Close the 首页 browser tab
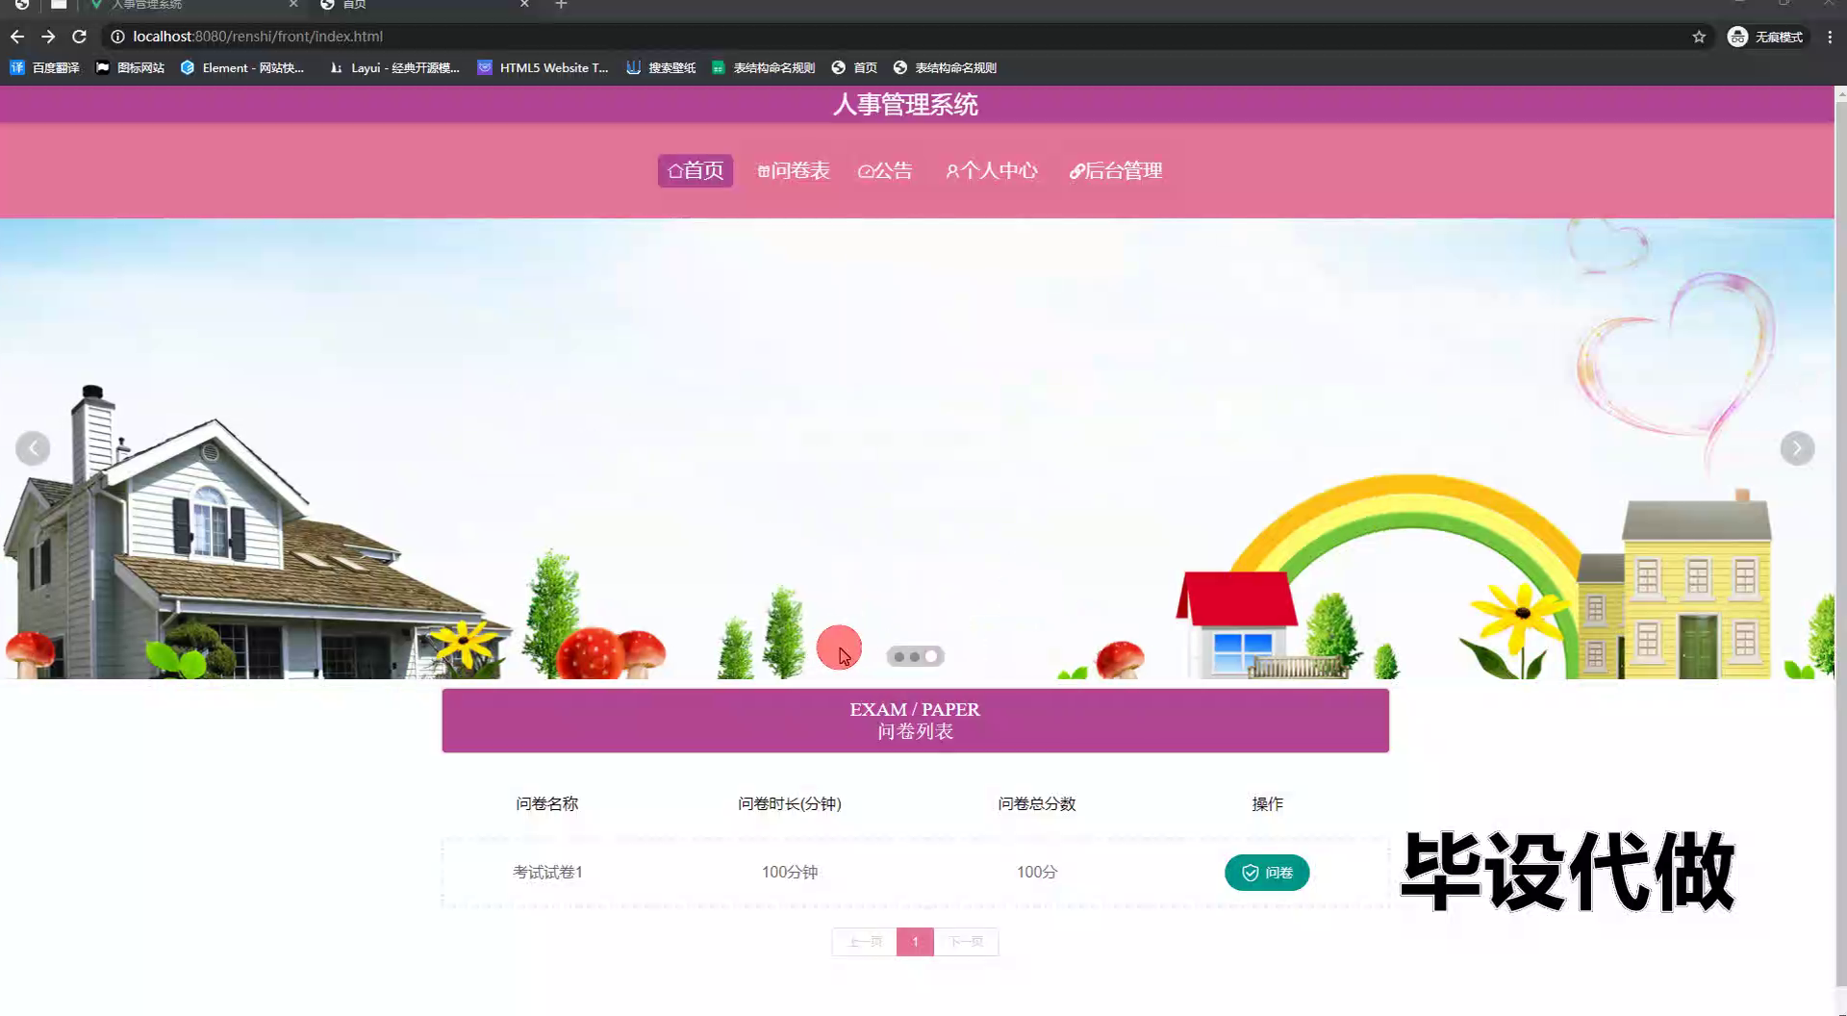Image resolution: width=1847 pixels, height=1016 pixels. 524,5
